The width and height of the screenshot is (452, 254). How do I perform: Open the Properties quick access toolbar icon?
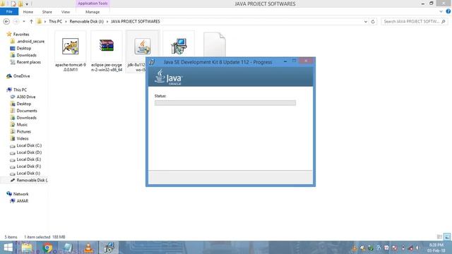(x=13, y=4)
